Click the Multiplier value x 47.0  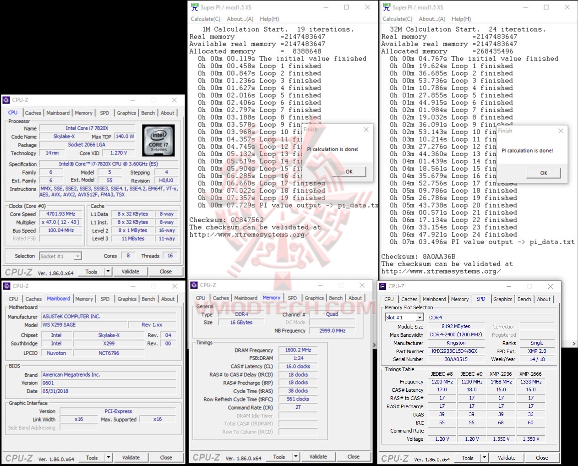61,222
